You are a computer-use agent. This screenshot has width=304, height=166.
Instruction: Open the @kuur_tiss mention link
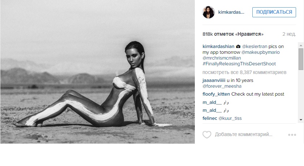(230, 118)
